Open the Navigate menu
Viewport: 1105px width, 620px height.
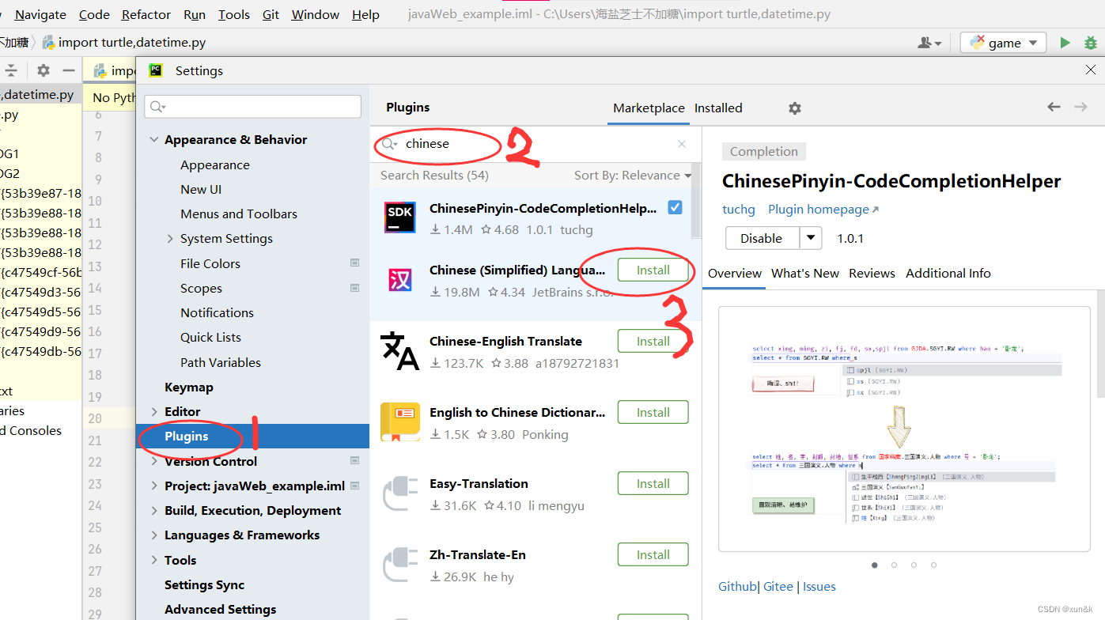click(40, 14)
